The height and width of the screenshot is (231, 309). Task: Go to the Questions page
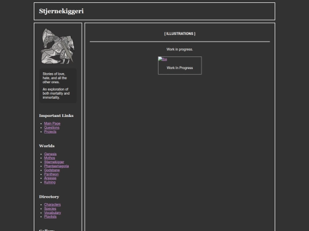(51, 128)
